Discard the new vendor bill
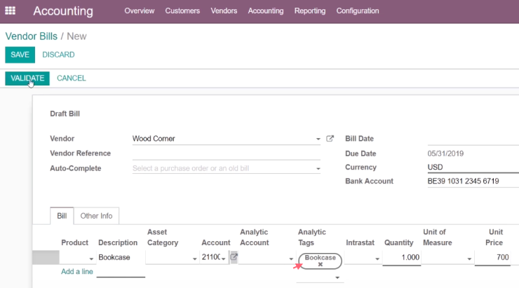 (x=58, y=55)
